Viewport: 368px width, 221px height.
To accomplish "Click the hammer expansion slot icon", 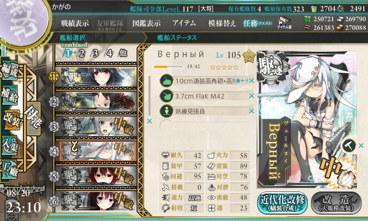I will 349,145.
